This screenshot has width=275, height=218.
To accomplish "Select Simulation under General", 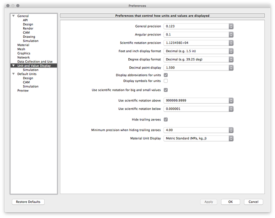I will pos(31,41).
